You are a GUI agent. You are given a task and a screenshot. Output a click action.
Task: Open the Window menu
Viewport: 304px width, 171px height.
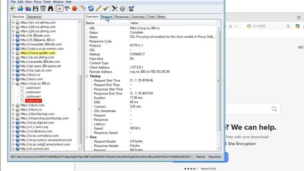click(x=58, y=2)
